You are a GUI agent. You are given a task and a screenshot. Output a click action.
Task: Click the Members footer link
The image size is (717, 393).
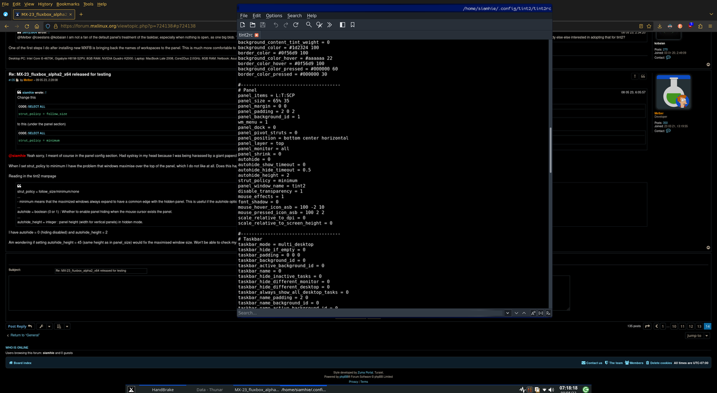pos(634,363)
